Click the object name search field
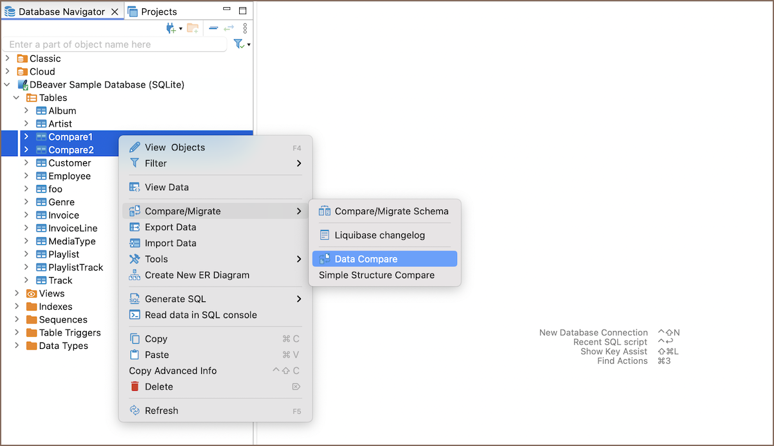The image size is (774, 446). [x=116, y=44]
